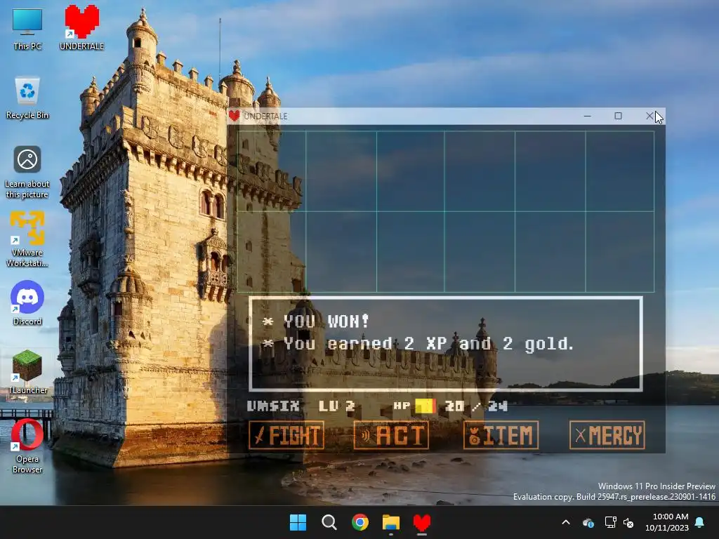Click the muted volume tray icon
This screenshot has height=539, width=719.
tap(628, 522)
